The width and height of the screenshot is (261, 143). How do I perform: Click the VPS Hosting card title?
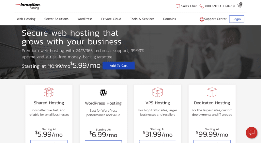tap(158, 103)
